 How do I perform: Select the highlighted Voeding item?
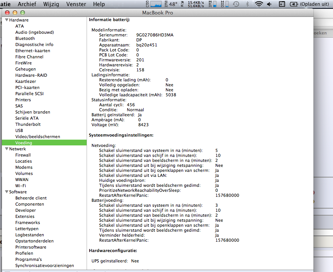44,143
